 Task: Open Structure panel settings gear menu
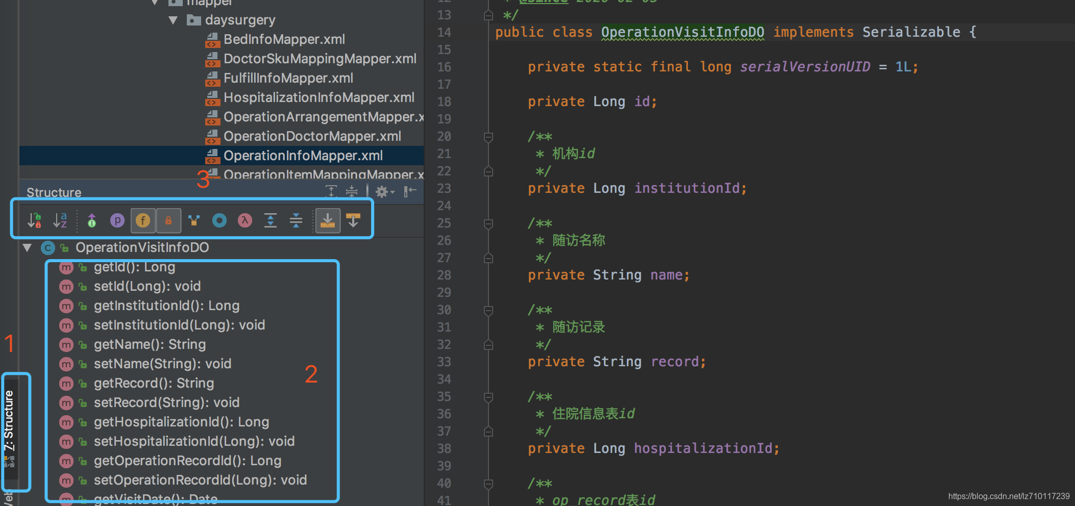[385, 192]
